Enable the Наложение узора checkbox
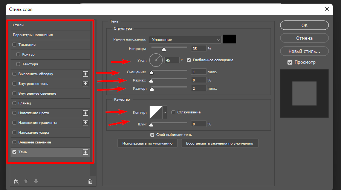This screenshot has height=190, width=341. pos(14,133)
